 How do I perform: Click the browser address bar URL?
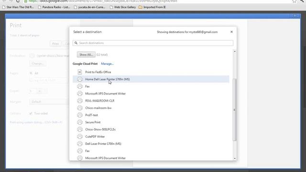tap(103, 1)
